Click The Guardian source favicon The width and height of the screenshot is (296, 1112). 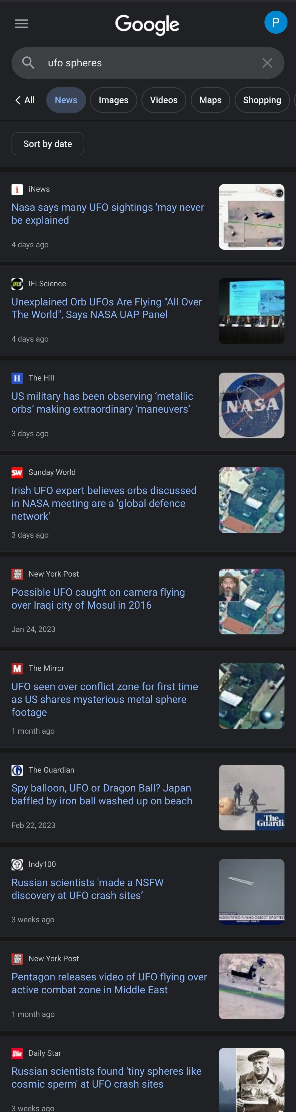17,770
